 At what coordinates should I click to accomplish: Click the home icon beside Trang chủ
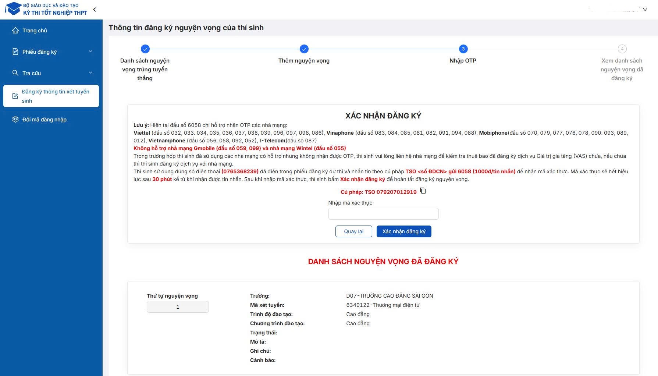(x=15, y=31)
